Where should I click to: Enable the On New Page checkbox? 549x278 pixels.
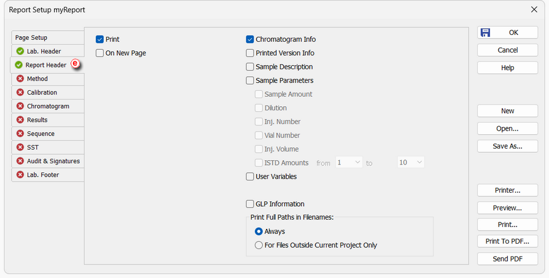tap(99, 53)
